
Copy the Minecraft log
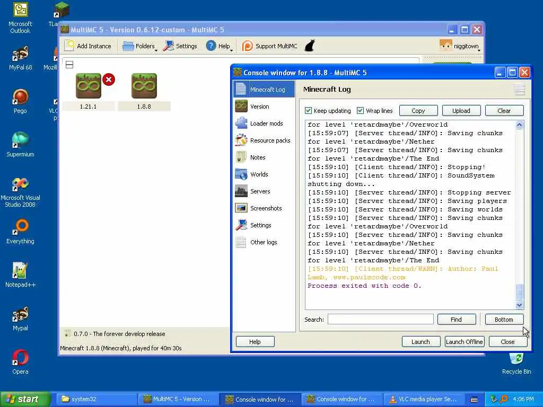coord(418,111)
